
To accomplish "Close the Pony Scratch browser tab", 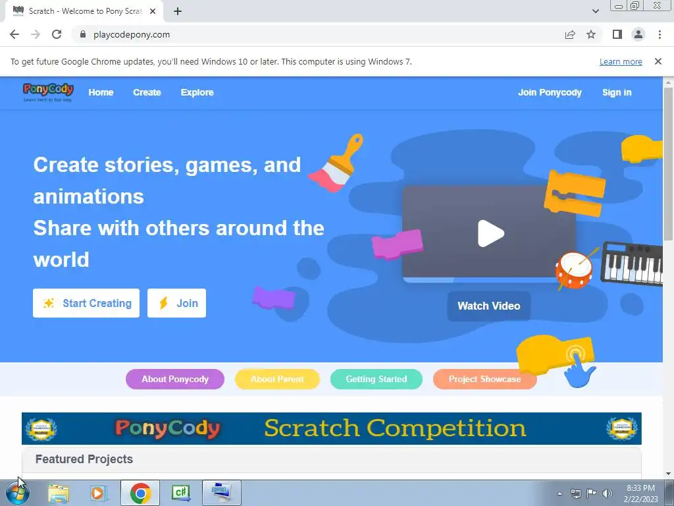I will point(153,11).
